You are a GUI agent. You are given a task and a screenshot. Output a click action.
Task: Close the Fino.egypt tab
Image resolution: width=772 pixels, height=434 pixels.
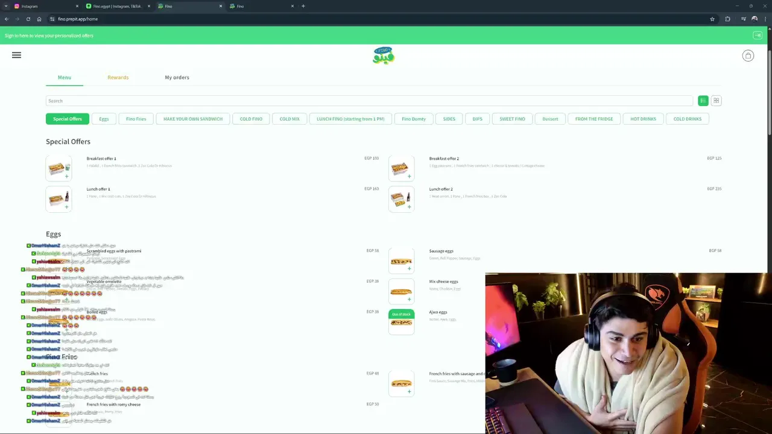[x=149, y=6]
